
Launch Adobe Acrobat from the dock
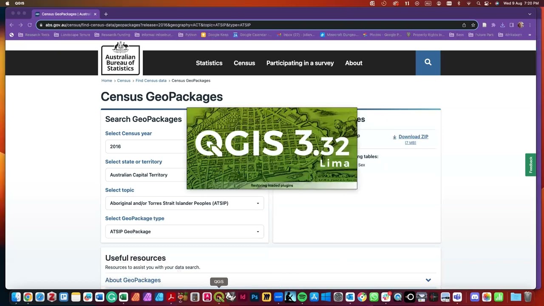171,297
